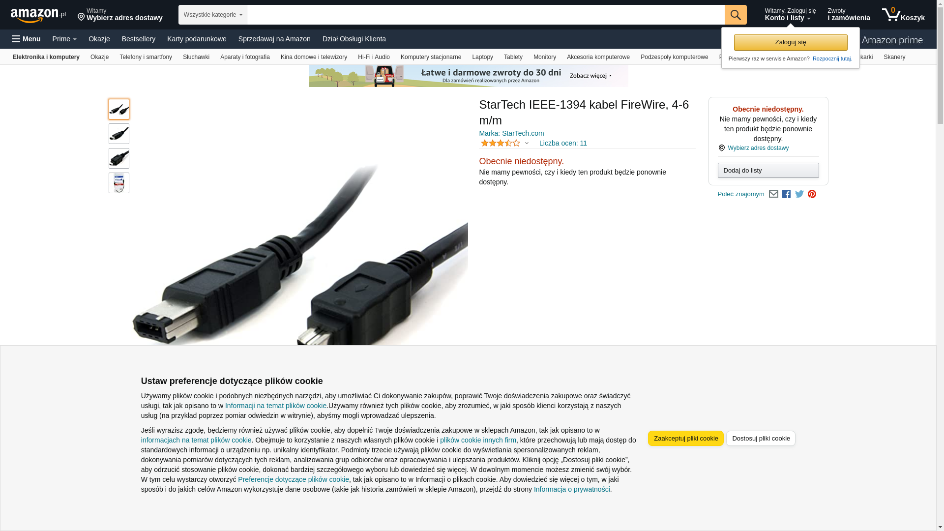Expand the star rating breakdown chevron

pos(527,143)
